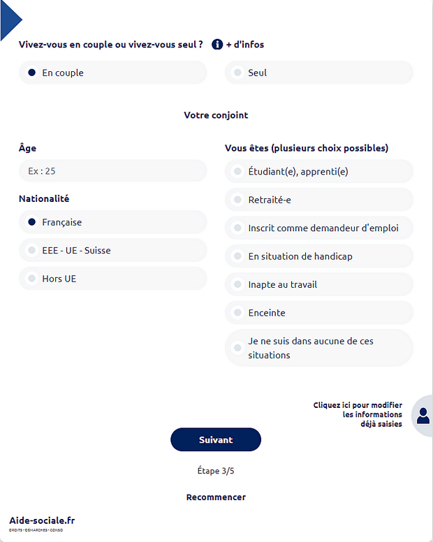The image size is (433, 542).
Task: Select the 'Seul' option
Action: pos(238,73)
